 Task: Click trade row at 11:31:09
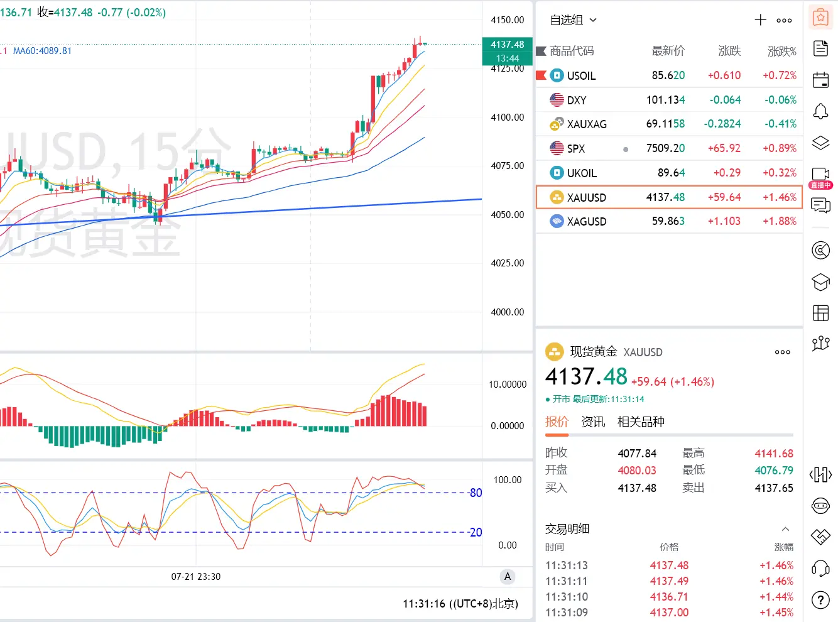tap(669, 613)
